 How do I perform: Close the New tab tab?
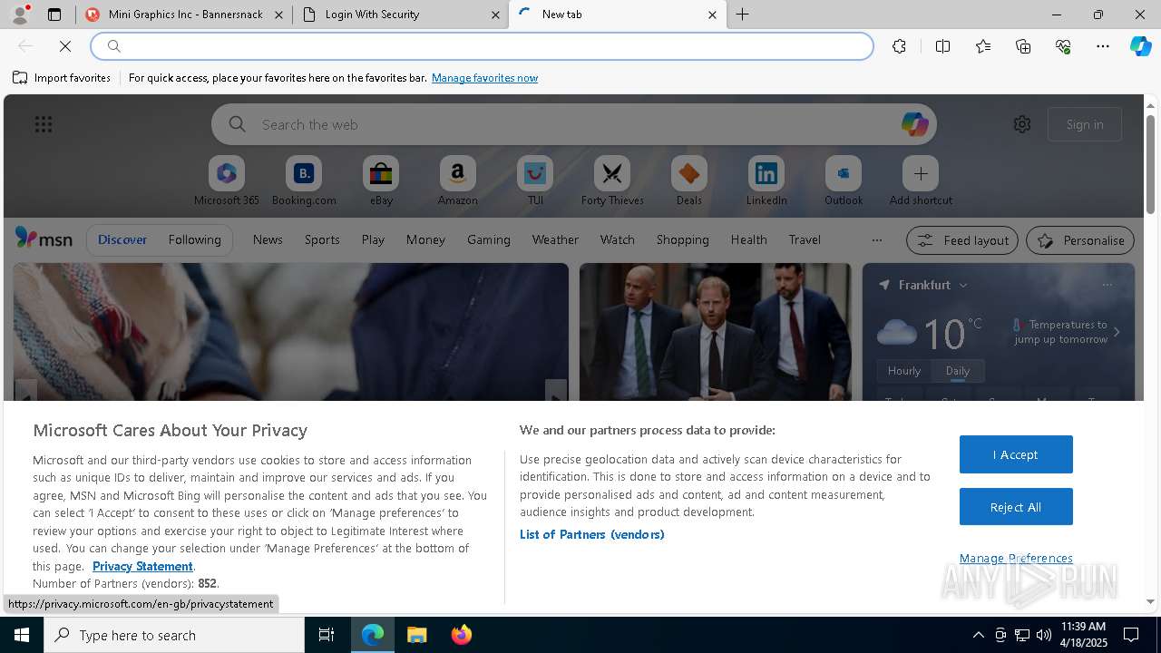(x=712, y=15)
